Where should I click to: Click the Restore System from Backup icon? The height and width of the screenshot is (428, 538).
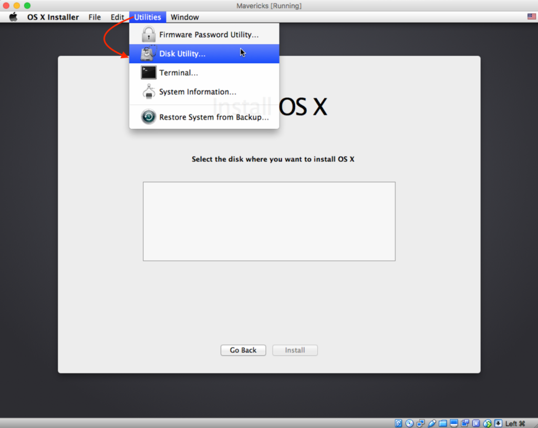point(148,117)
